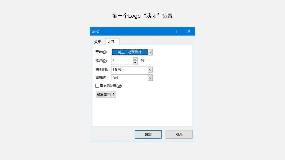Click the 淡化 dialog title text
This screenshot has height=160, width=285.
click(x=95, y=31)
